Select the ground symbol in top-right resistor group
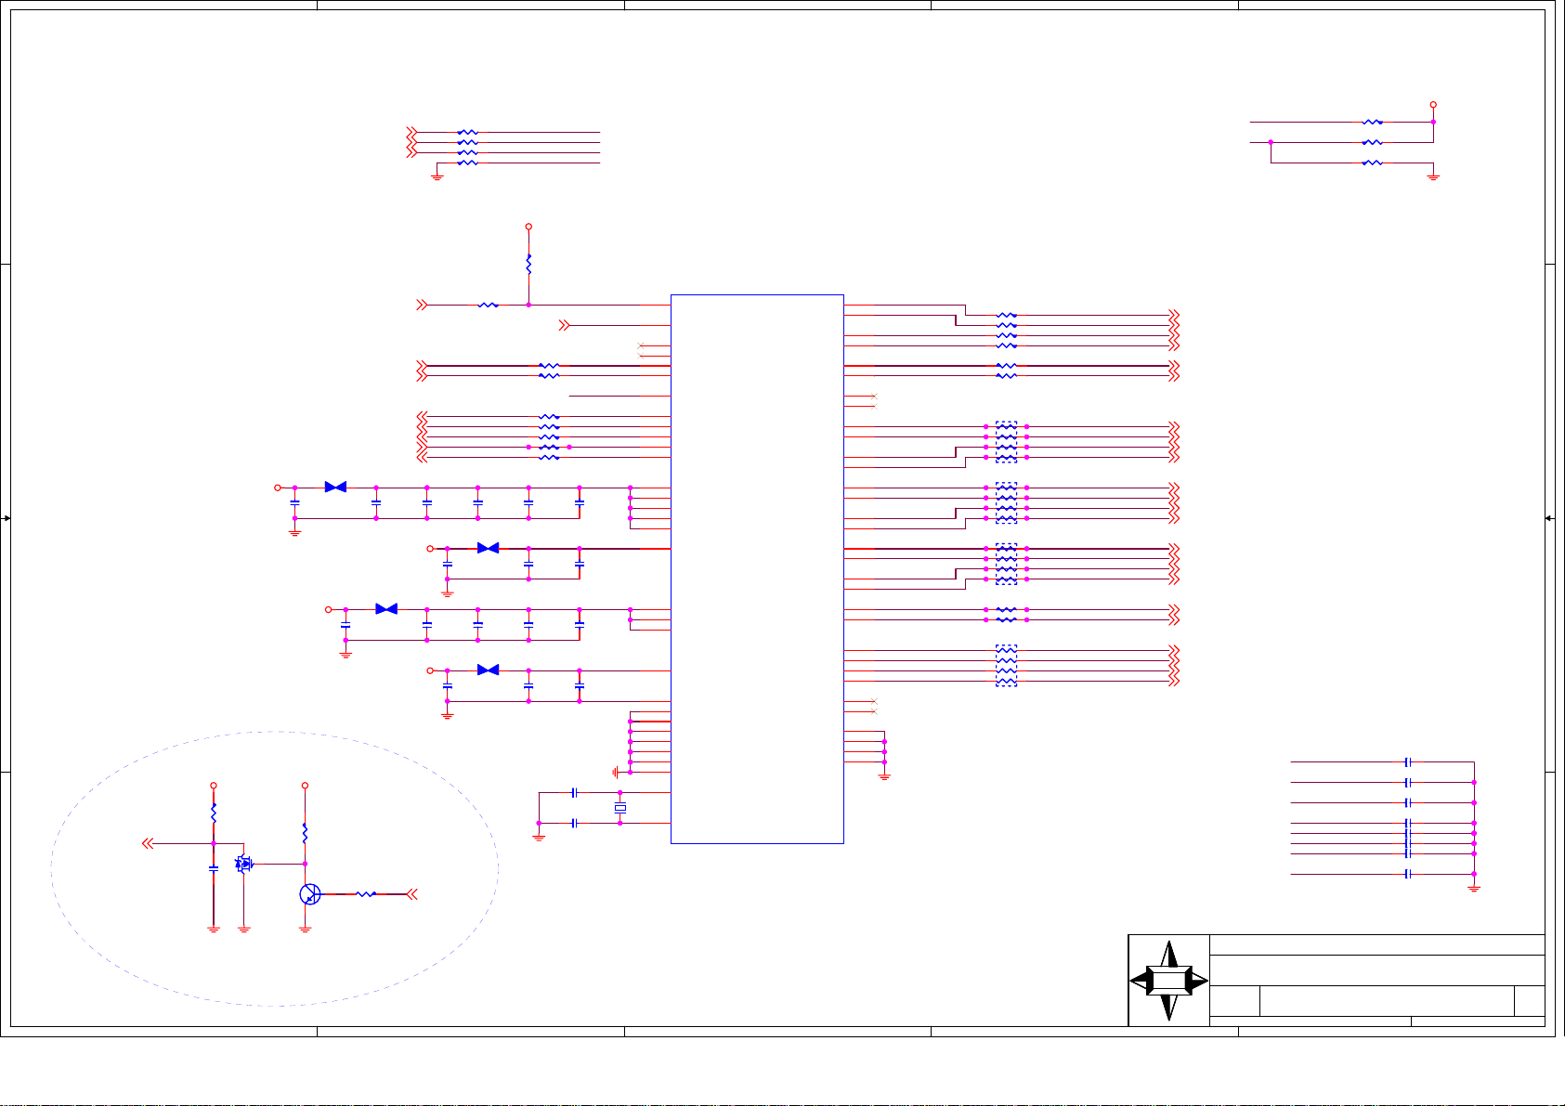Image resolution: width=1565 pixels, height=1106 pixels. coord(1433,176)
